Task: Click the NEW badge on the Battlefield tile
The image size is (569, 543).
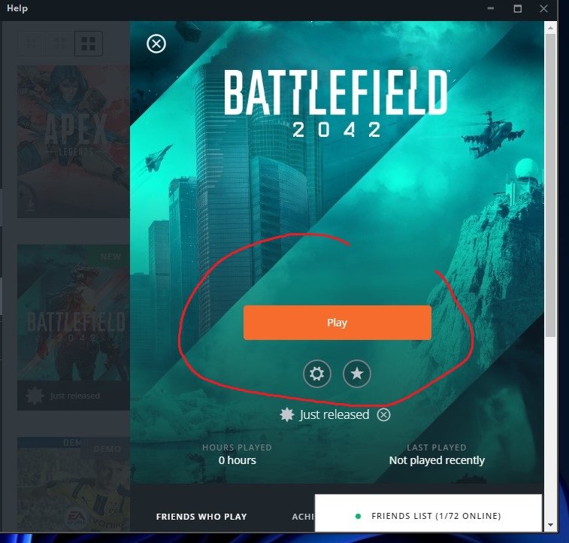Action: pyautogui.click(x=110, y=256)
